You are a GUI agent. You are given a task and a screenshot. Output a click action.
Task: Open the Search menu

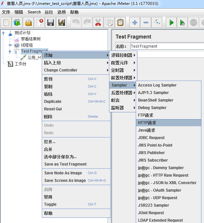pyautogui.click(x=34, y=12)
